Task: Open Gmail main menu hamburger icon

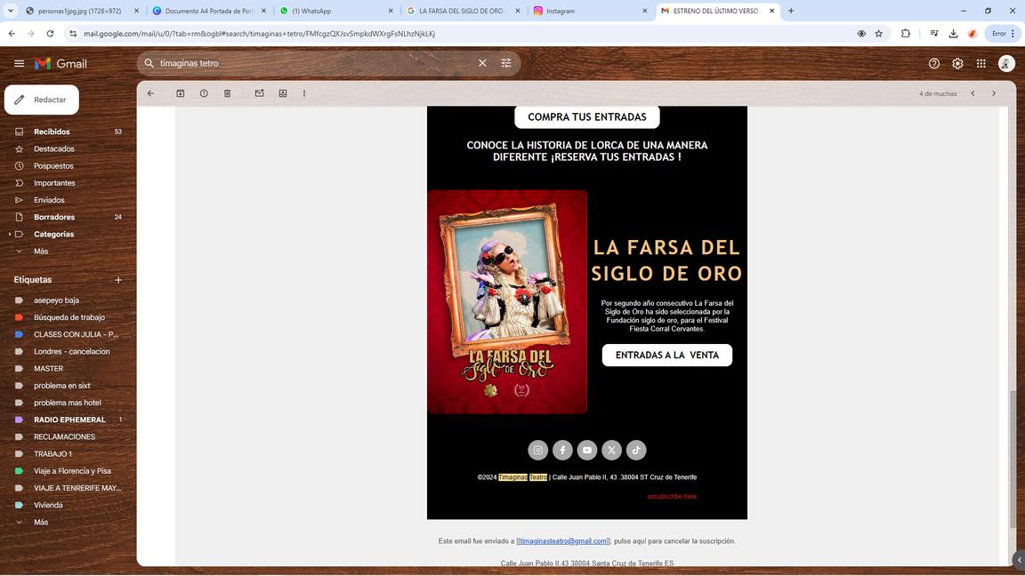Action: coord(19,63)
